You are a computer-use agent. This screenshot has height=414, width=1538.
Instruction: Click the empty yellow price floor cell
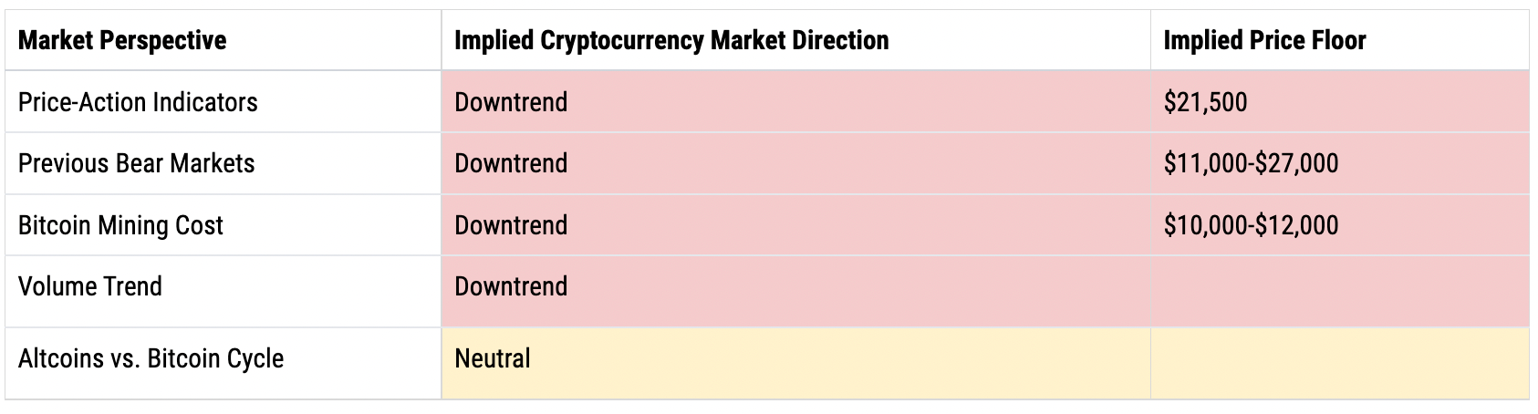coord(1340,363)
